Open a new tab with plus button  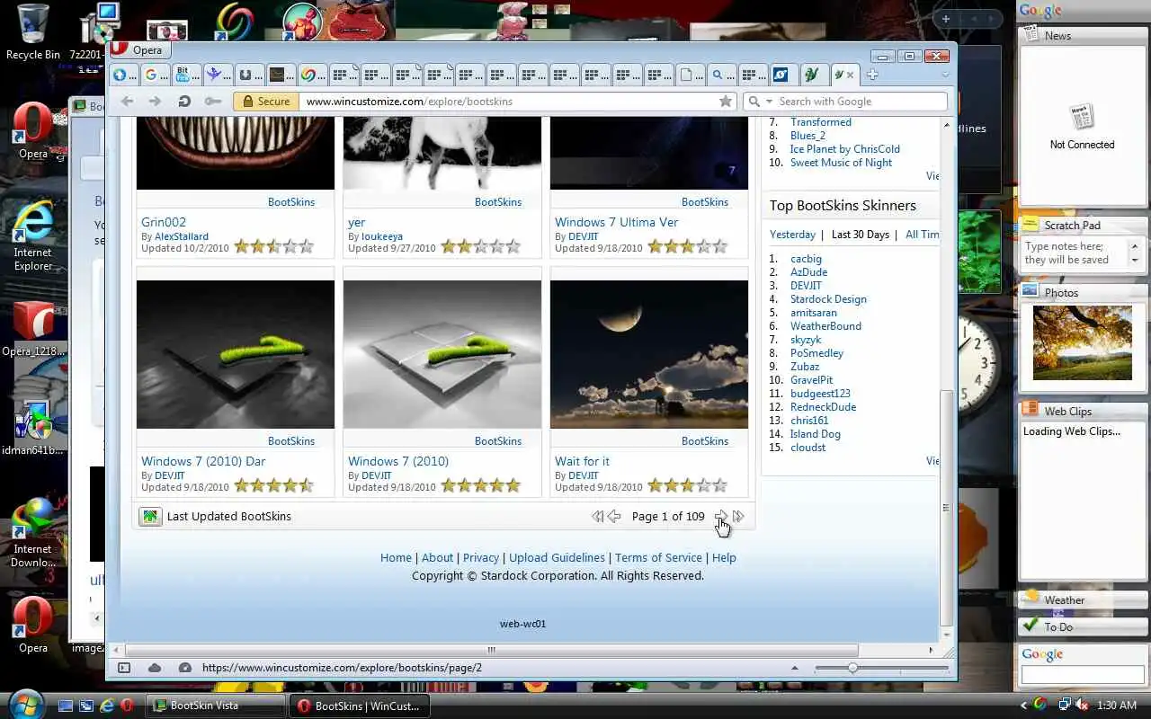coord(872,75)
